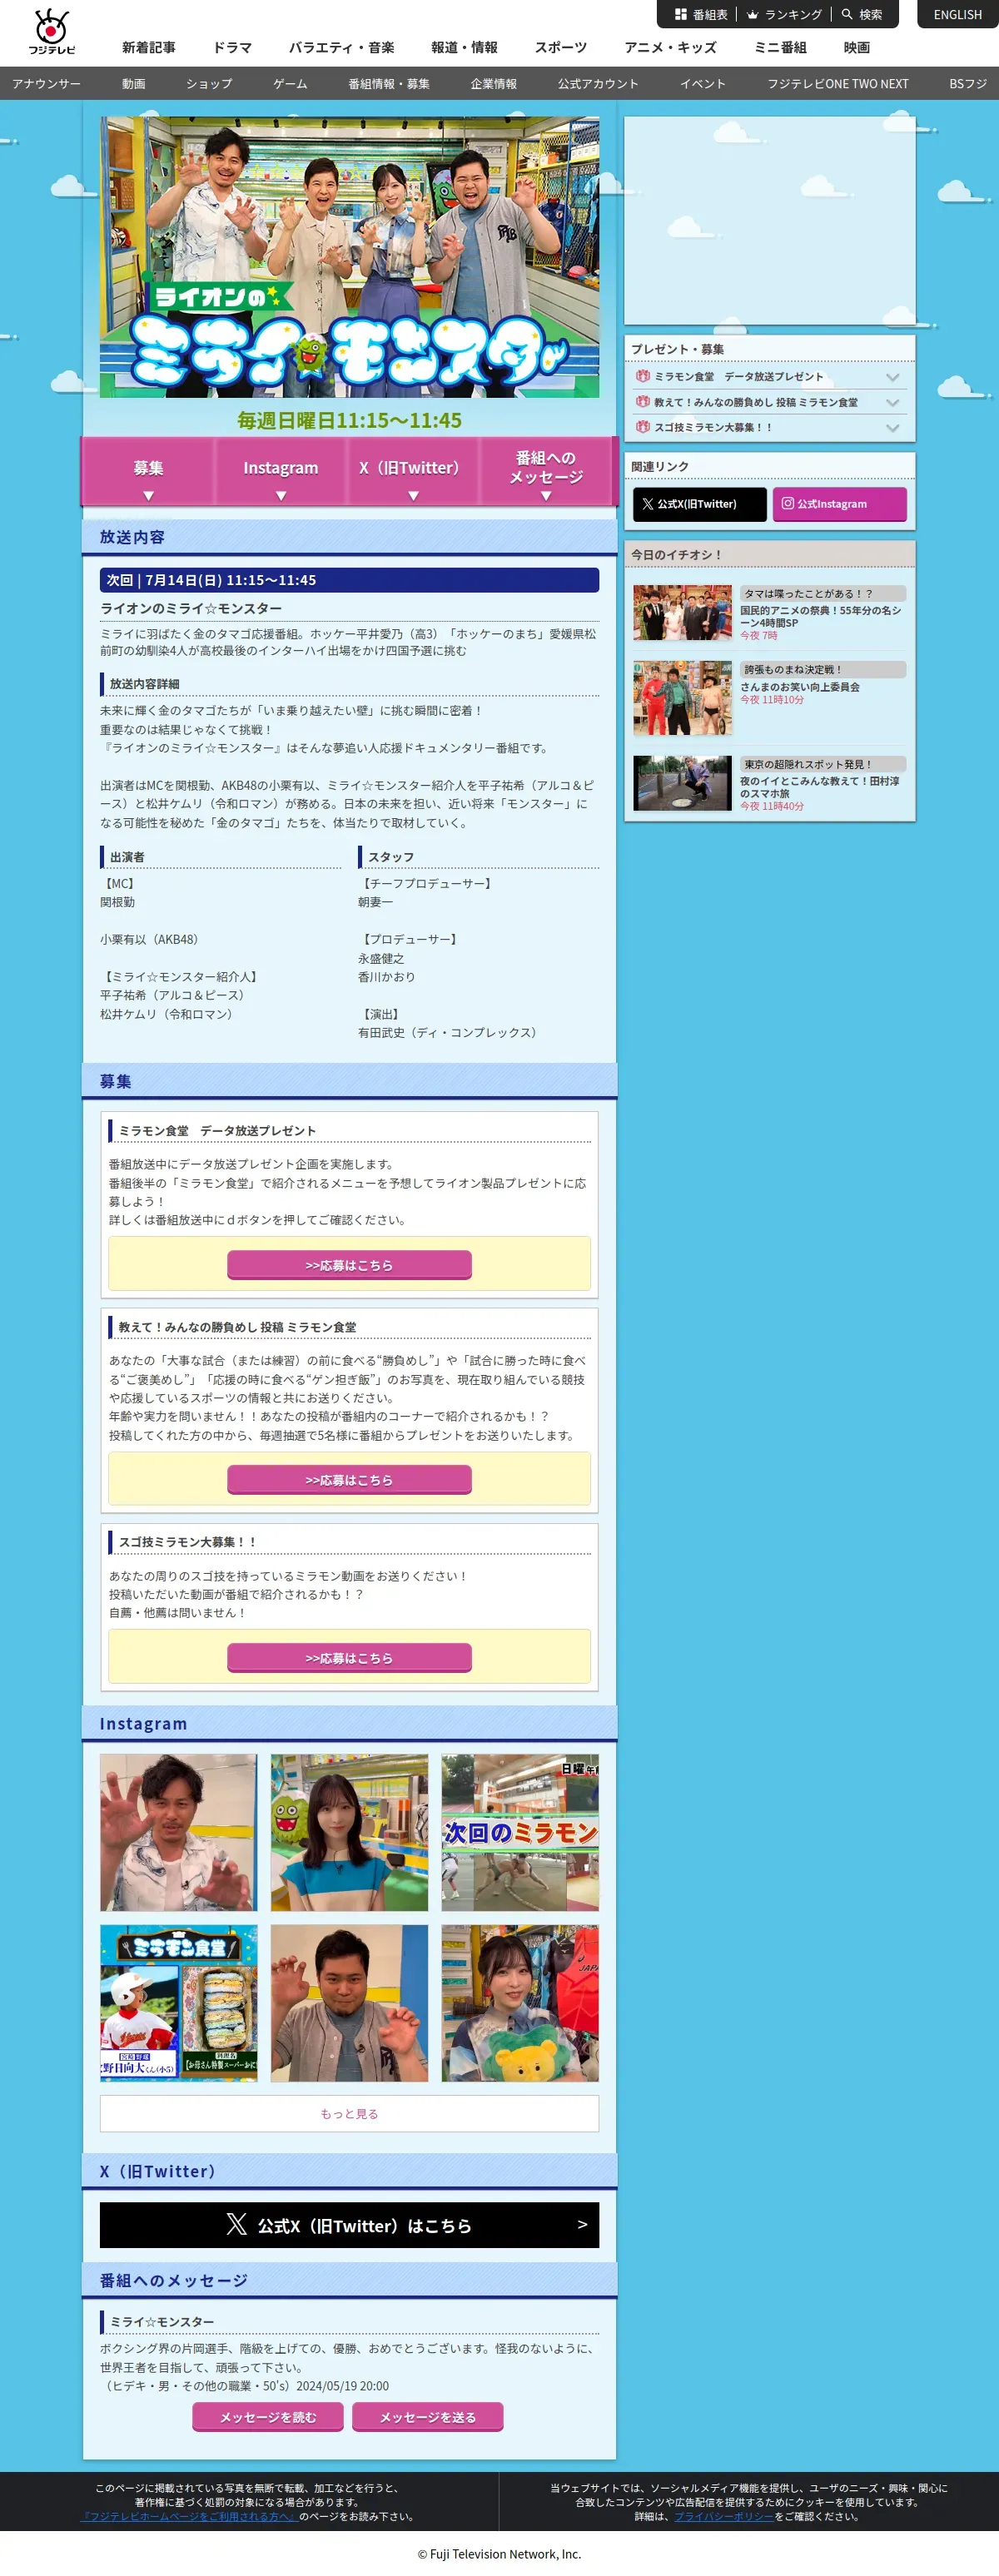
Task: Open Instagram photo titled 次回のミラモン
Action: (520, 1832)
